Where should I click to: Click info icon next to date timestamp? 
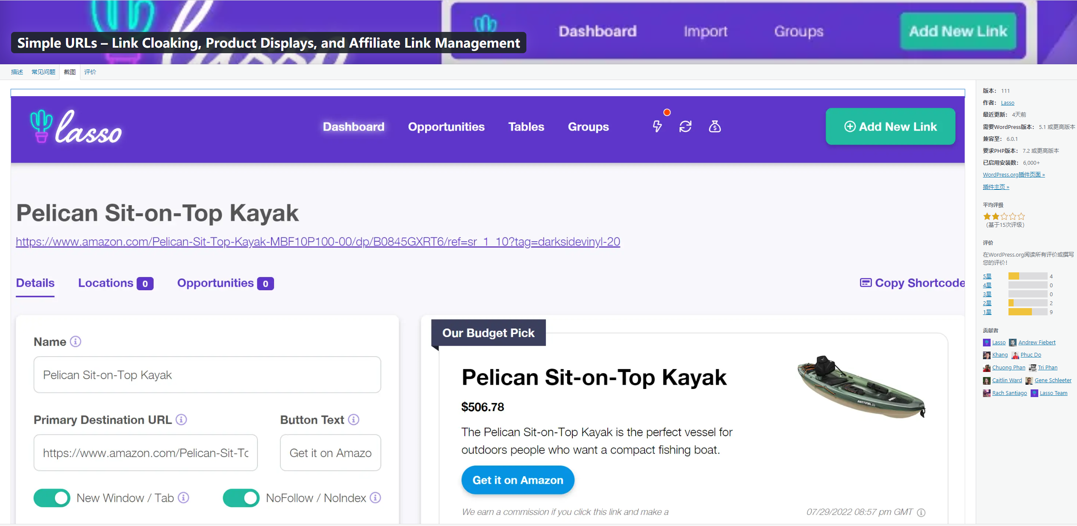click(x=921, y=512)
